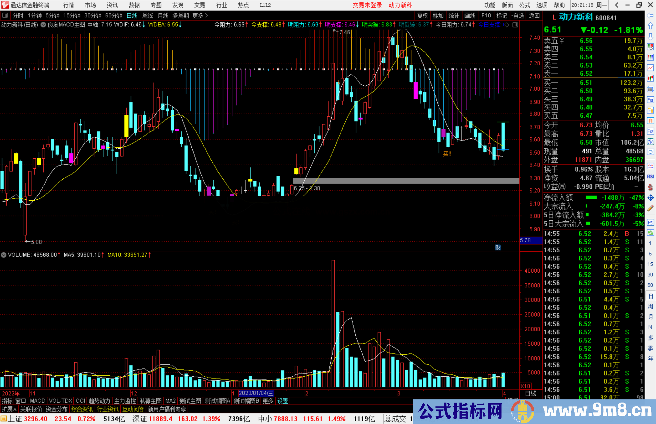This screenshot has width=656, height=424.
Task: Toggle the panel square icon left of 分时
Action: click(5, 16)
